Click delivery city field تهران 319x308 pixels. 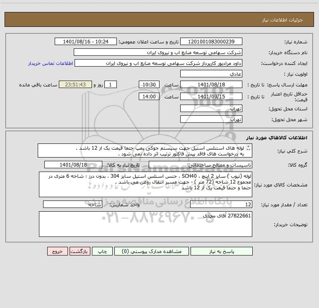pos(211,119)
